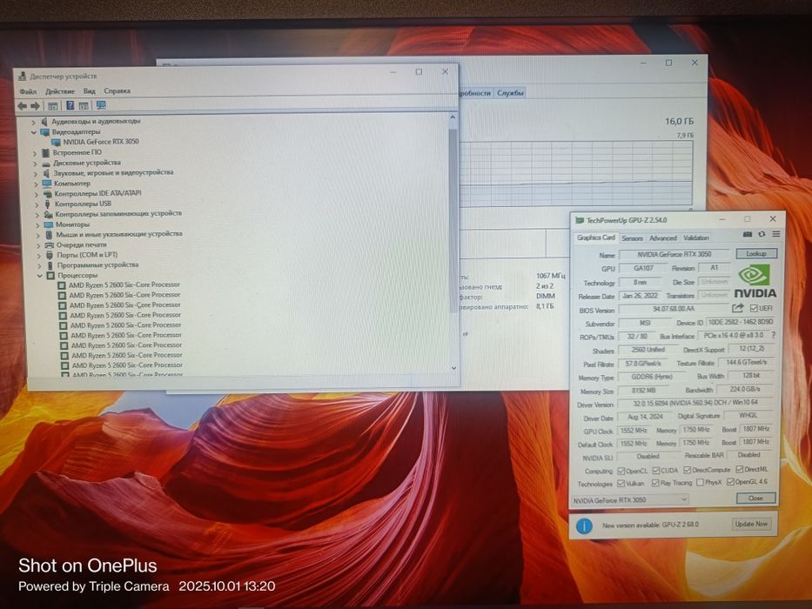Scan for hardware changes via monitor icon
Screen dimensions: 812x609
point(101,105)
